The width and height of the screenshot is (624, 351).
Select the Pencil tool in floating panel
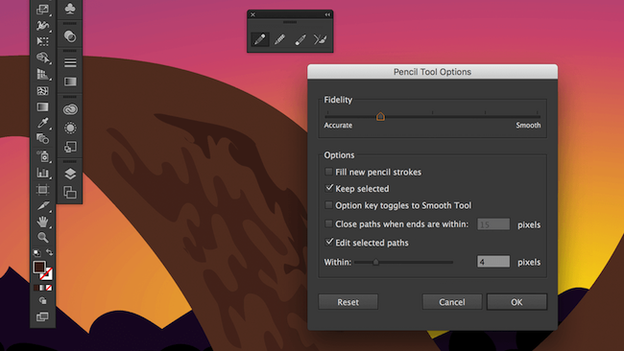(x=260, y=39)
